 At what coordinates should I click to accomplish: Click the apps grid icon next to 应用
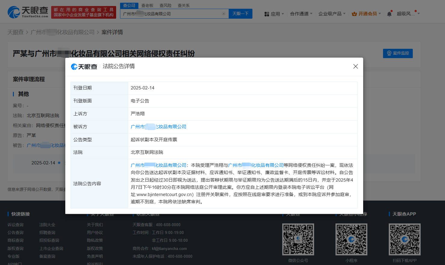click(267, 14)
